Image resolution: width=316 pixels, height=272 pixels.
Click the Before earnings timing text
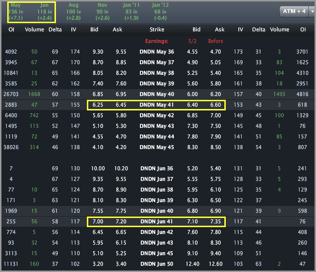point(216,41)
